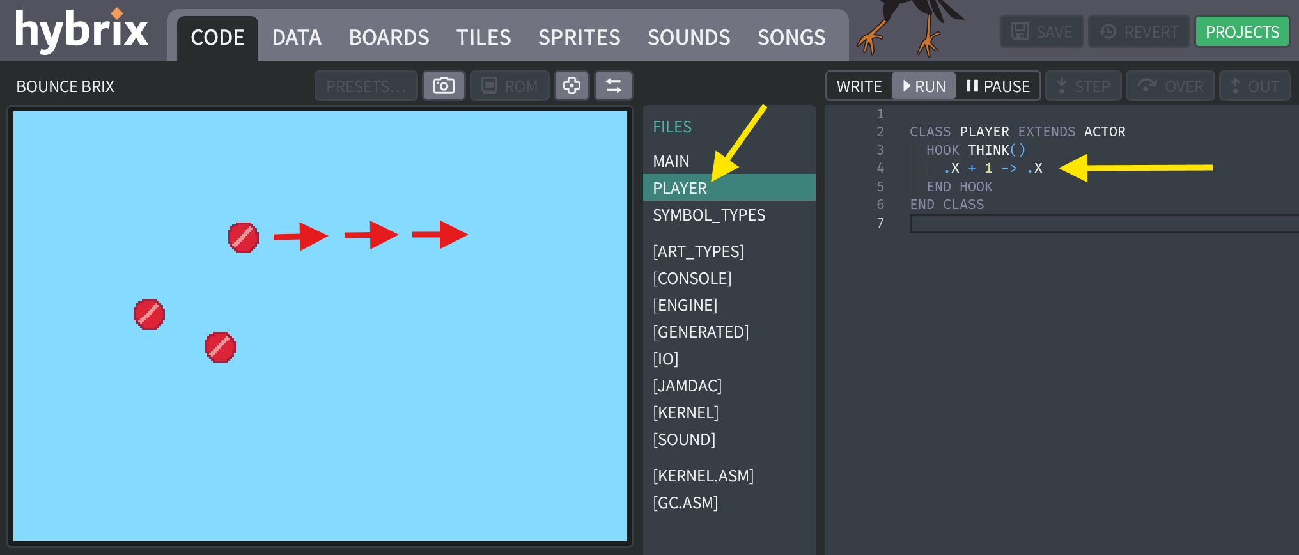Click the Projects button
The height and width of the screenshot is (555, 1299).
tap(1241, 32)
